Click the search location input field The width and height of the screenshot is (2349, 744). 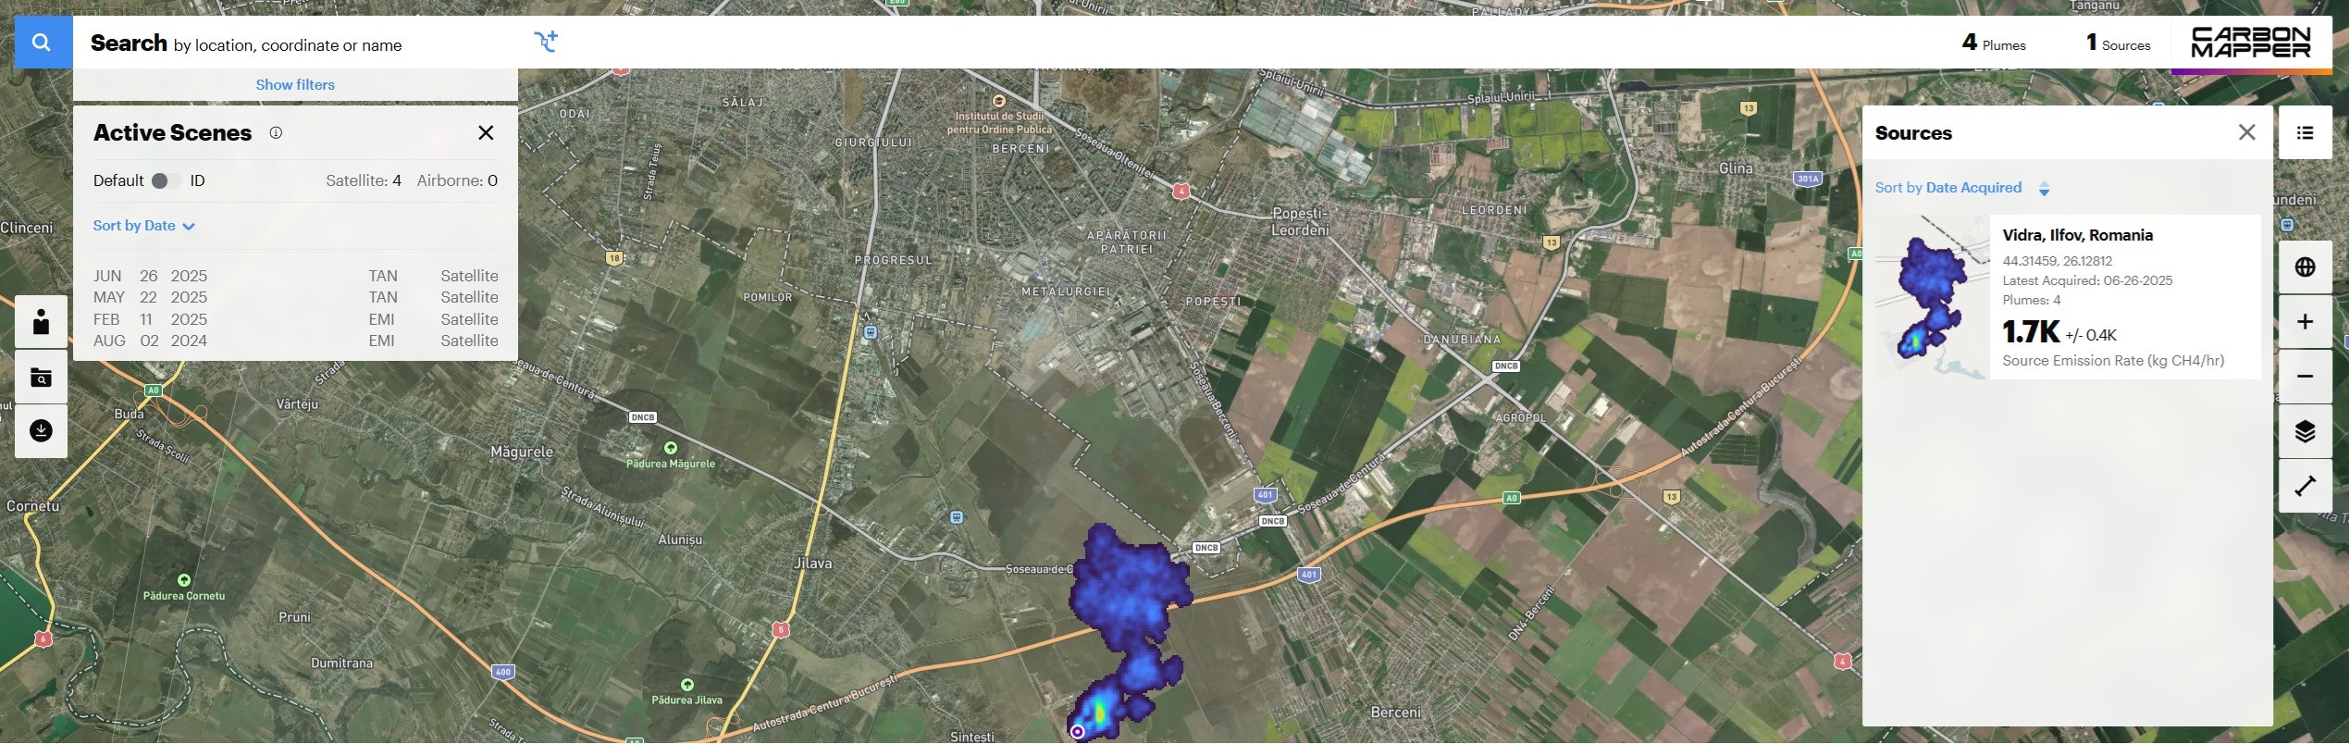tap(305, 43)
